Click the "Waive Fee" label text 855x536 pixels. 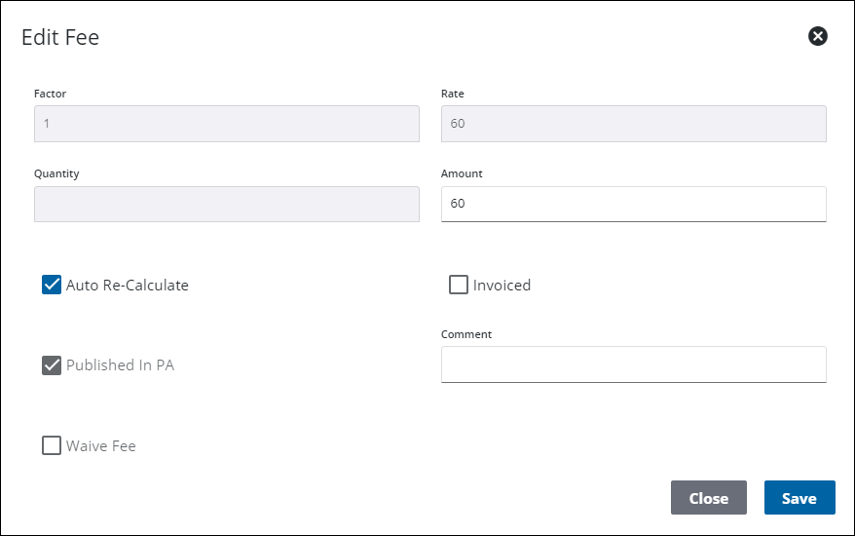point(101,446)
